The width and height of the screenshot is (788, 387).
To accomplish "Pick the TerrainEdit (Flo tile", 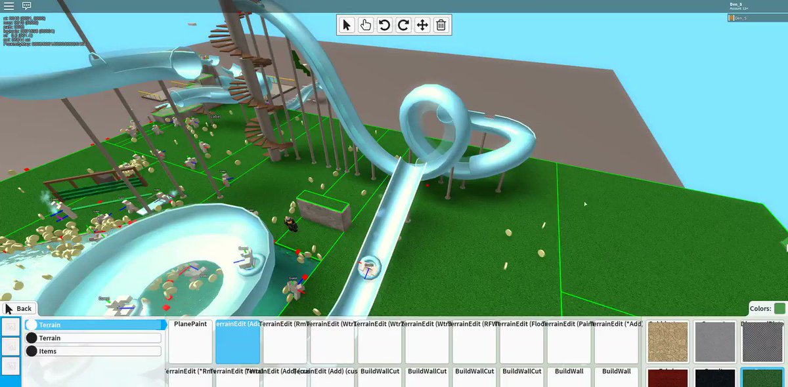I will [521, 342].
